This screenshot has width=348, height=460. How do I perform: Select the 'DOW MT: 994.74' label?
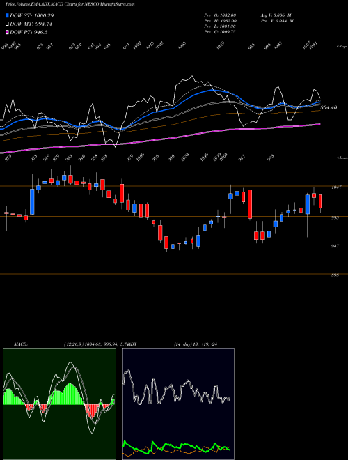click(x=31, y=24)
